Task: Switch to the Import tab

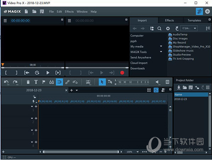Action: point(142,20)
